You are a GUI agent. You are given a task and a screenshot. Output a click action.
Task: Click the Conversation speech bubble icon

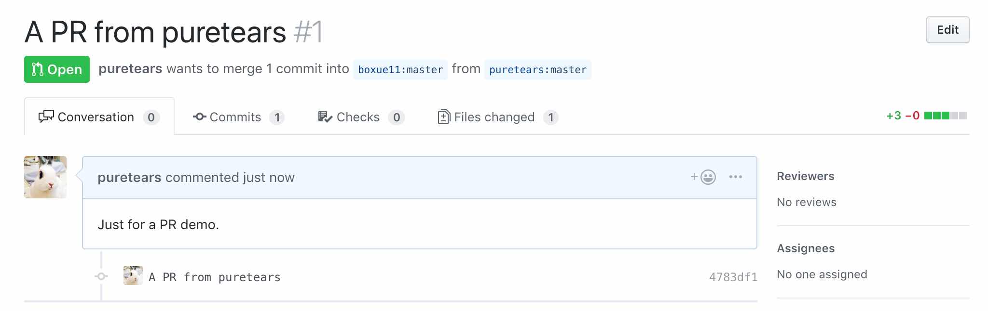point(46,117)
